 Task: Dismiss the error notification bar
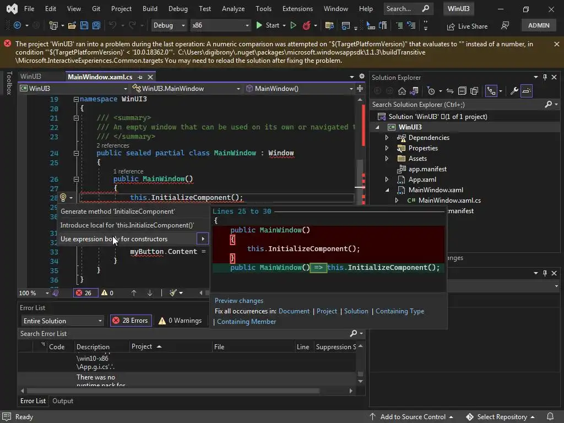tap(556, 44)
